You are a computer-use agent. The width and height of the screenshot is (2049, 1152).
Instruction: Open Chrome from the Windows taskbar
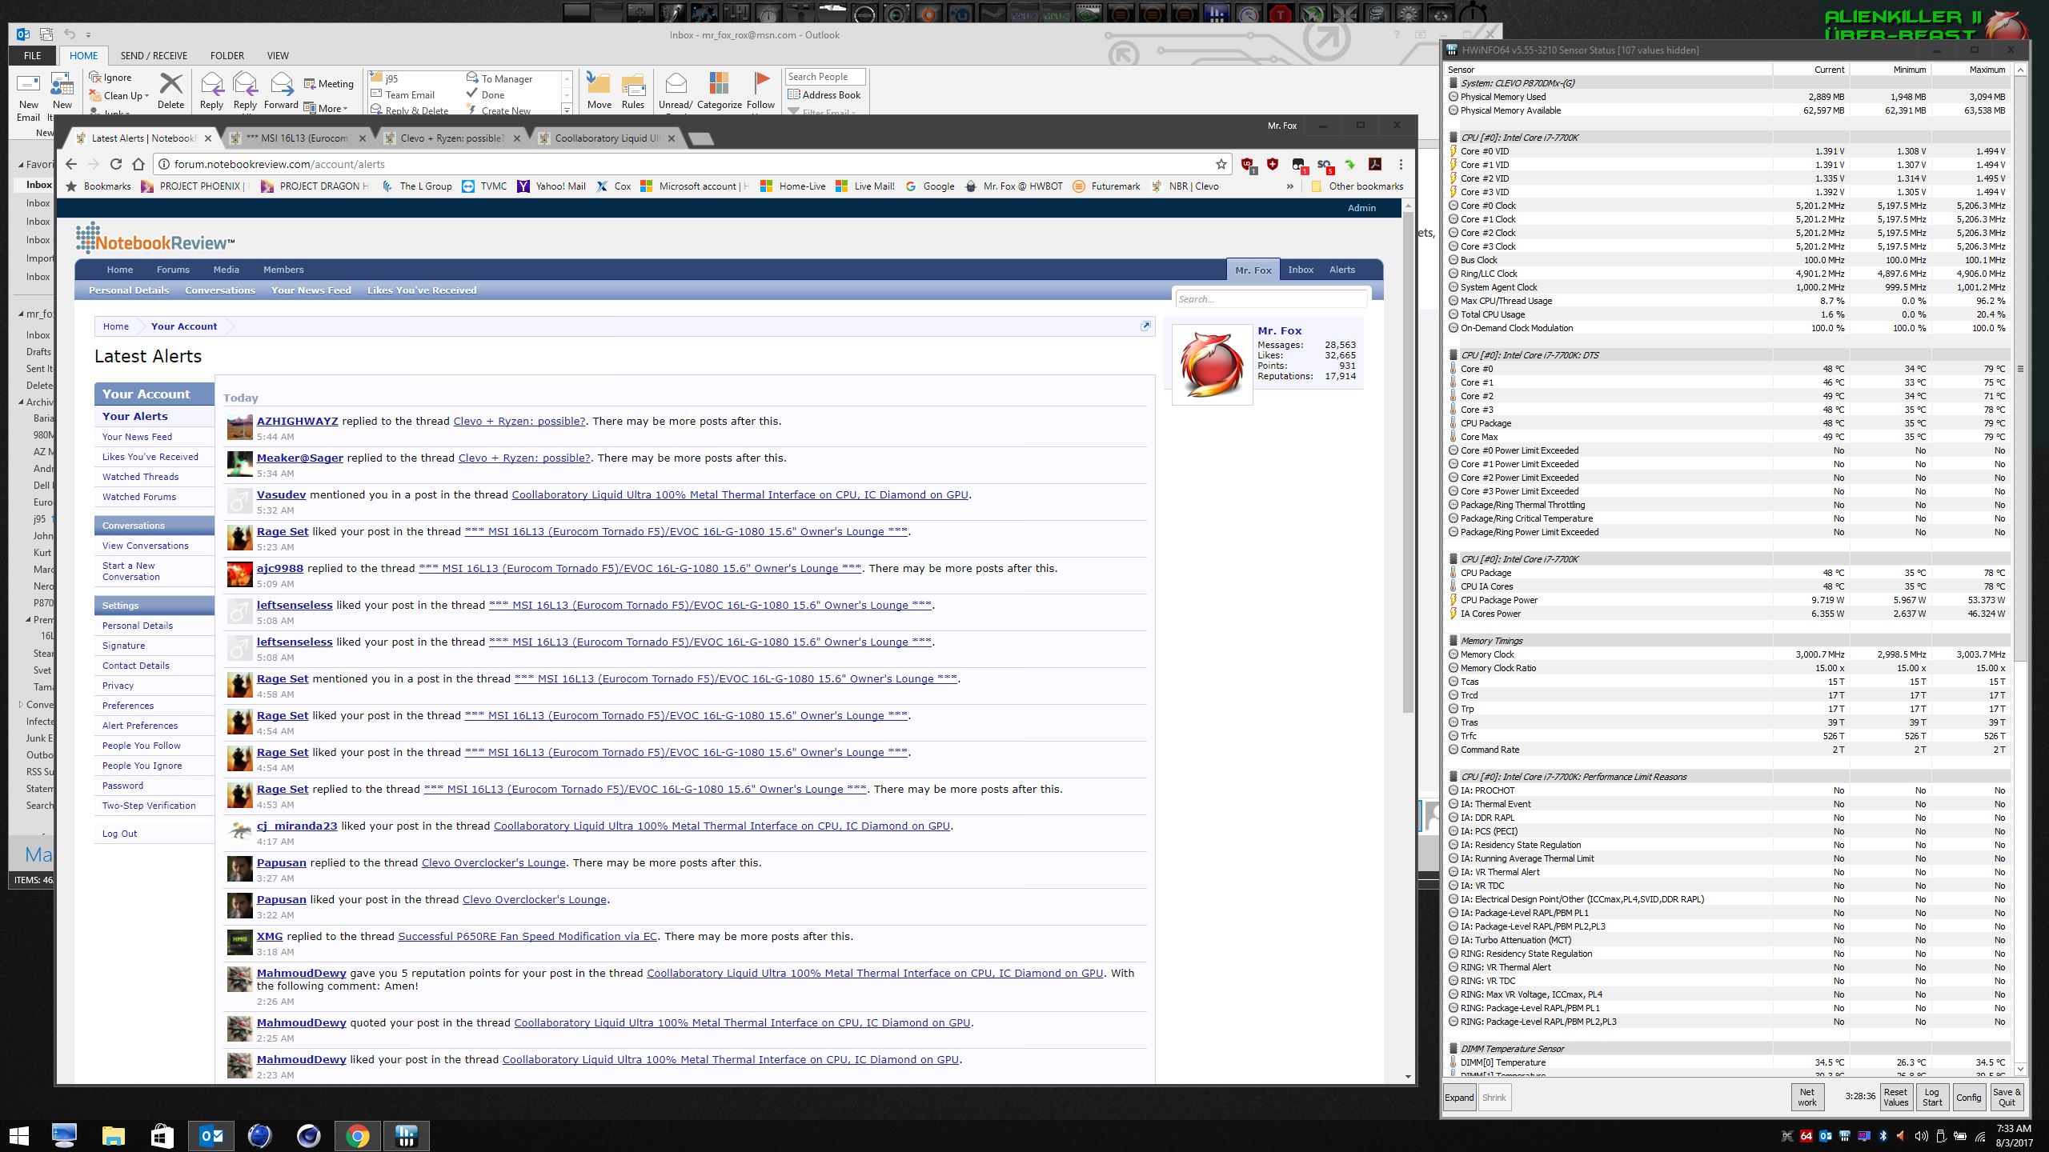pyautogui.click(x=357, y=1135)
